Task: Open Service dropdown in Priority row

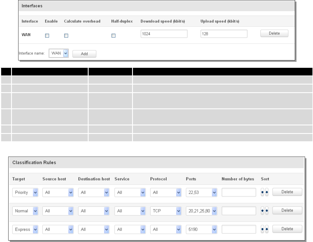Action: tap(130, 192)
